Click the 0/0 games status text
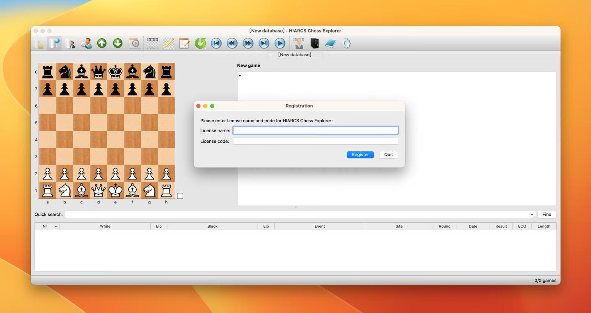The height and width of the screenshot is (313, 591). pos(545,281)
